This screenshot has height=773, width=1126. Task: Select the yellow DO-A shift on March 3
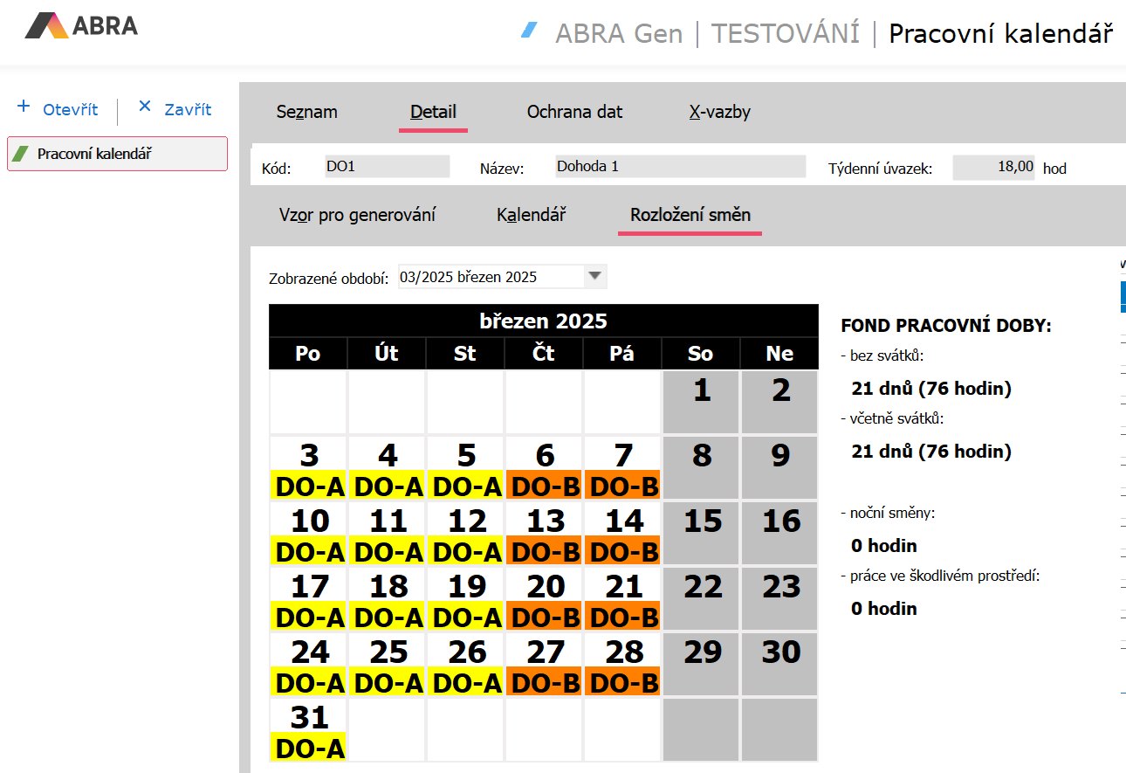[x=309, y=486]
